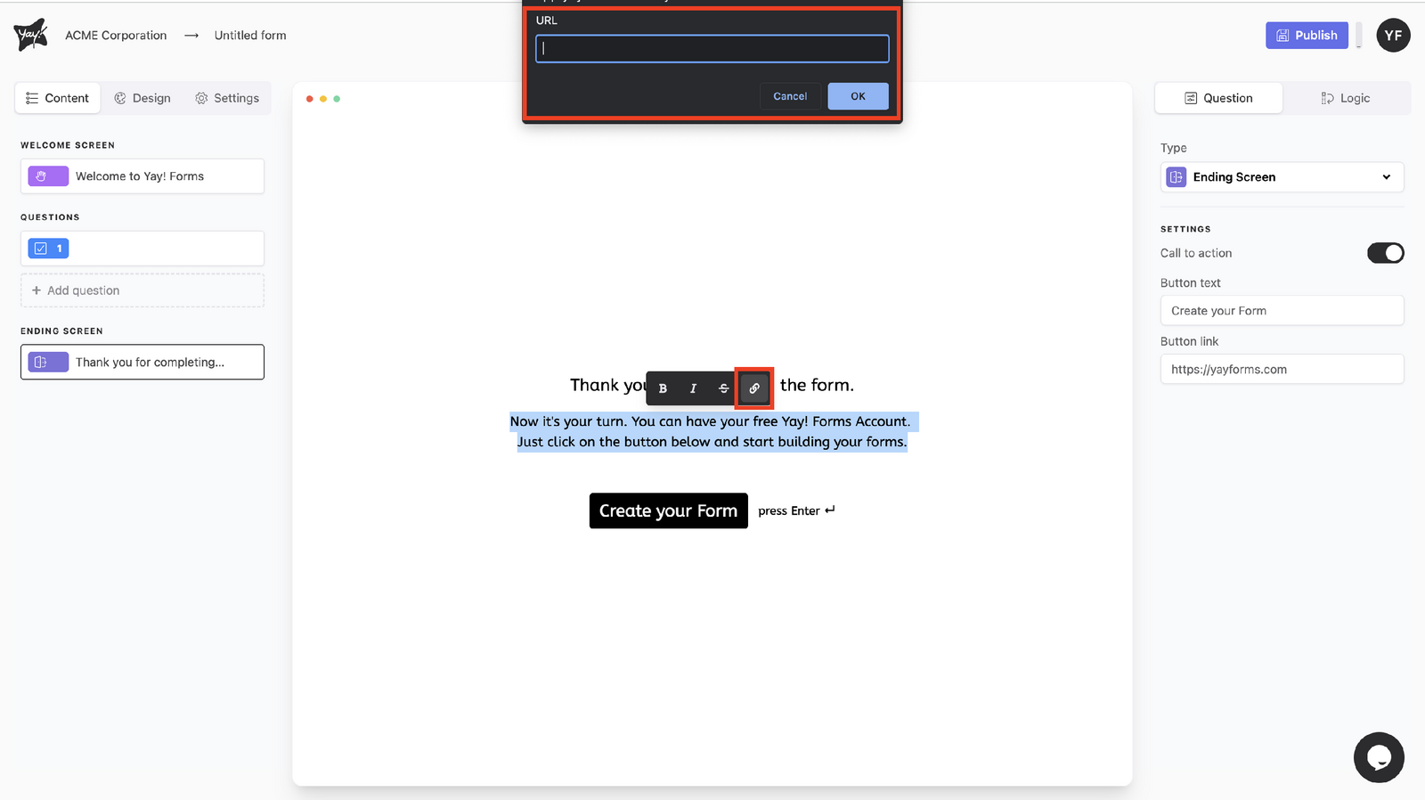
Task: Apply strikethrough to selected text
Action: pyautogui.click(x=723, y=388)
